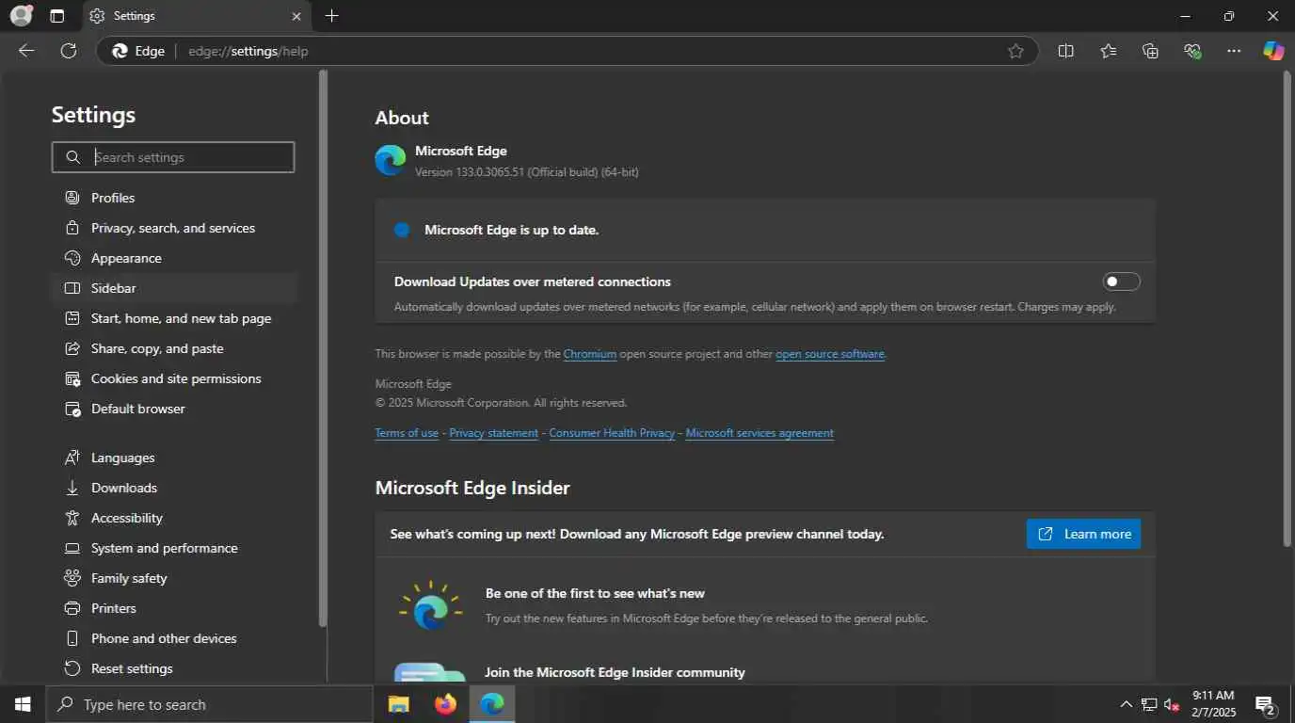Open split screen icon in toolbar
This screenshot has width=1295, height=723.
(x=1065, y=51)
